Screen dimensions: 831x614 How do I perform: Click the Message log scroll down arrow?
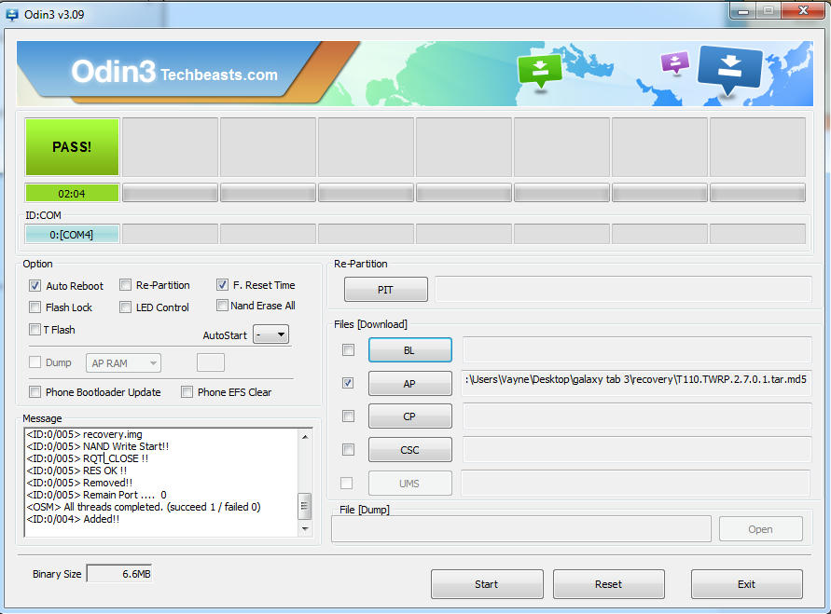tap(305, 529)
